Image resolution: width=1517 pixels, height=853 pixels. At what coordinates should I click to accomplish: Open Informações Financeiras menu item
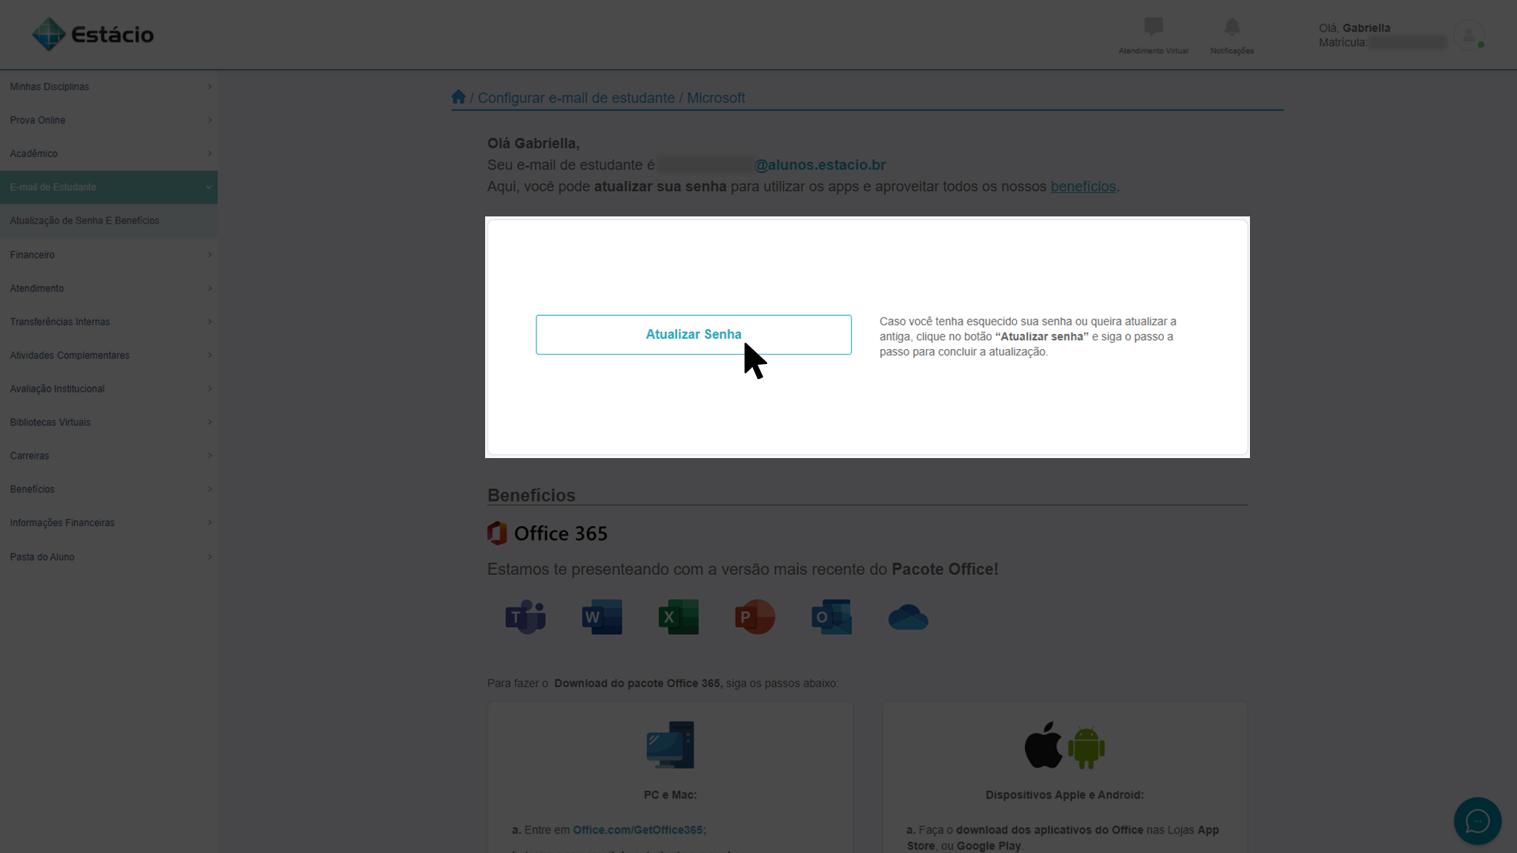click(109, 523)
